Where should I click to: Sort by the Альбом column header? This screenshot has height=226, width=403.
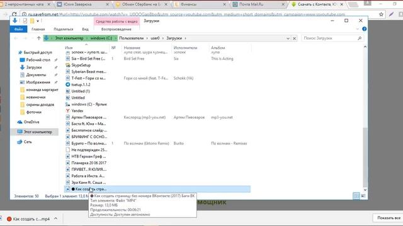click(218, 48)
